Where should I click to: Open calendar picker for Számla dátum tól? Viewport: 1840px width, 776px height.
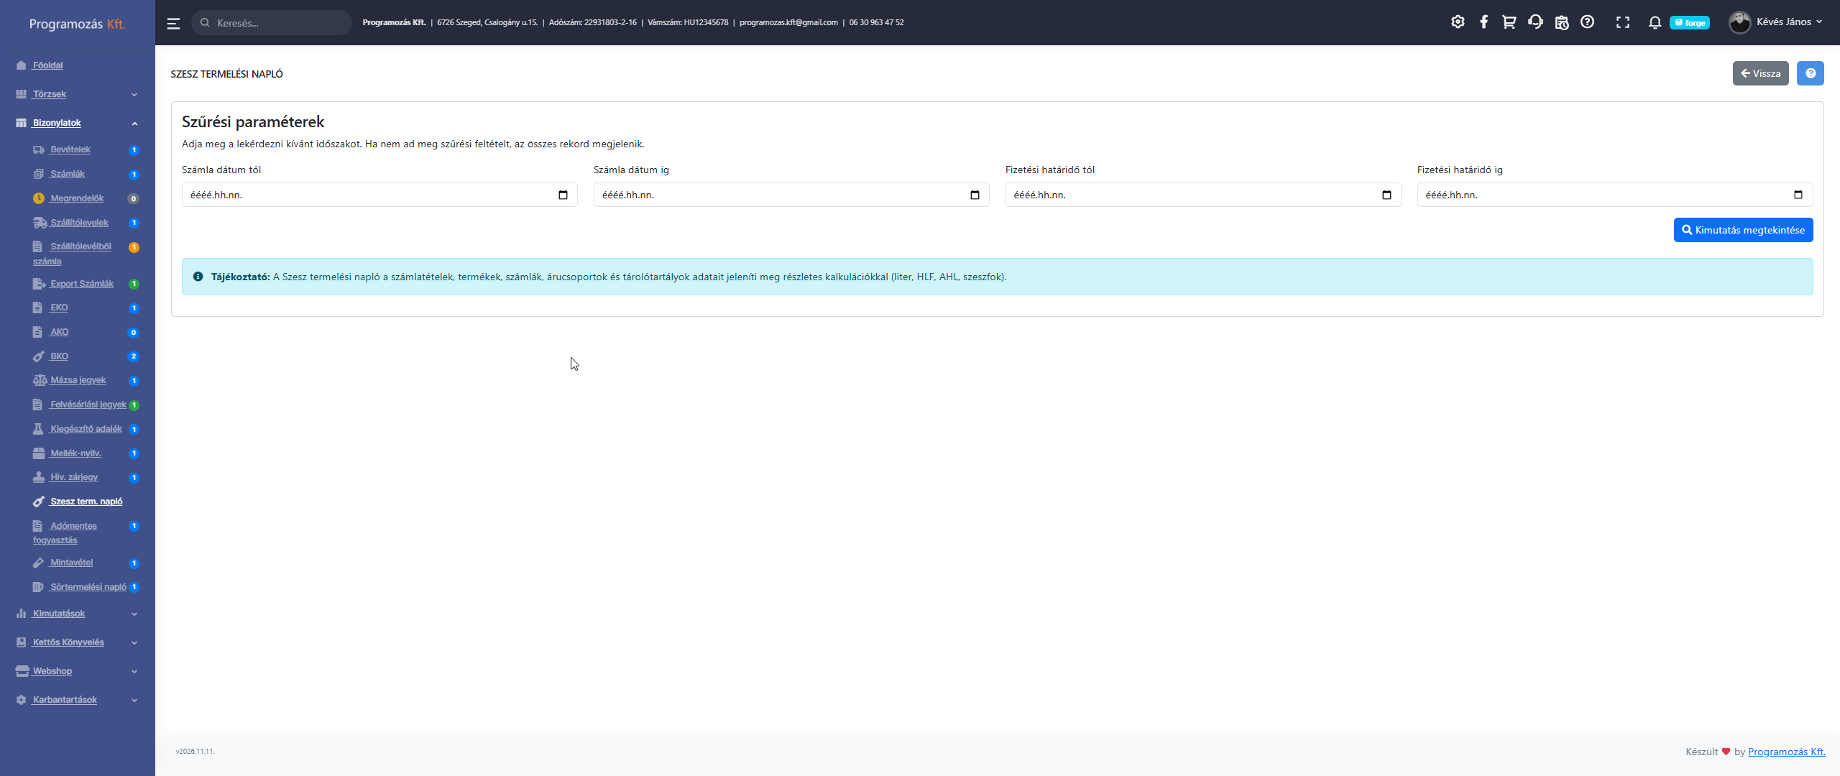click(x=563, y=195)
